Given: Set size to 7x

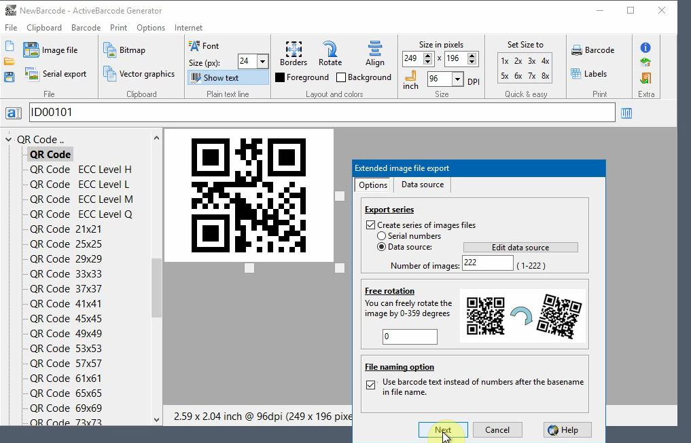Looking at the screenshot, I should coord(532,76).
